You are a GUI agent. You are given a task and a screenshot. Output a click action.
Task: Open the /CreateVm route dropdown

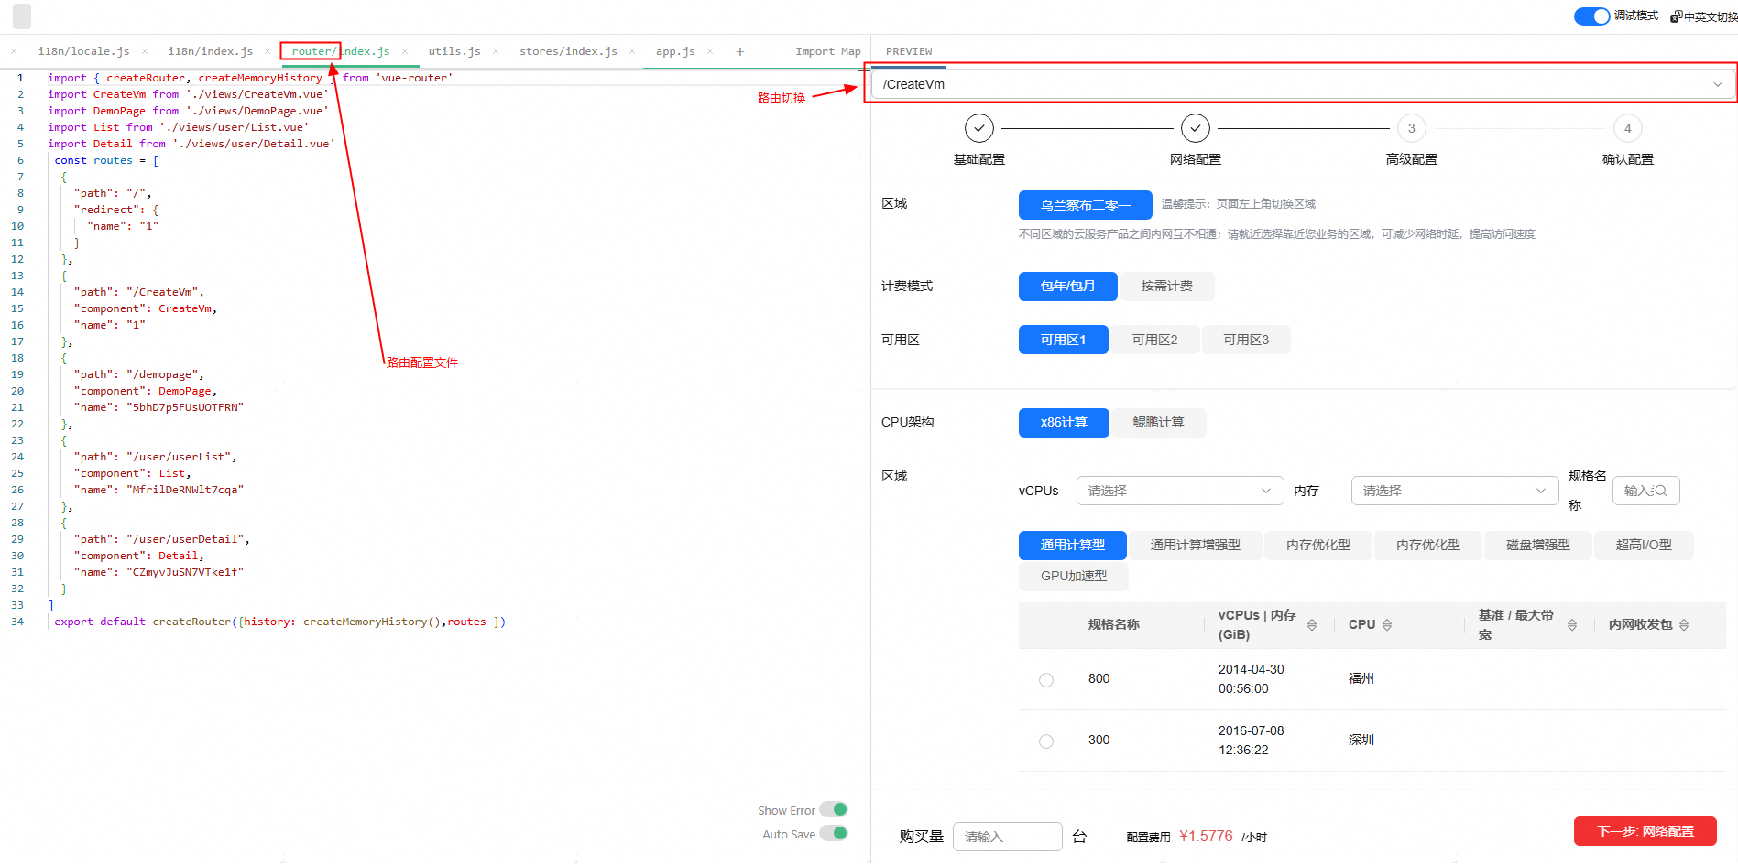[x=1718, y=83]
